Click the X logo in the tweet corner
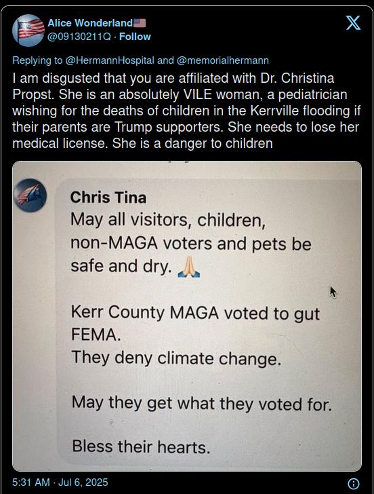Viewport: 374px width, 494px height. 353,23
